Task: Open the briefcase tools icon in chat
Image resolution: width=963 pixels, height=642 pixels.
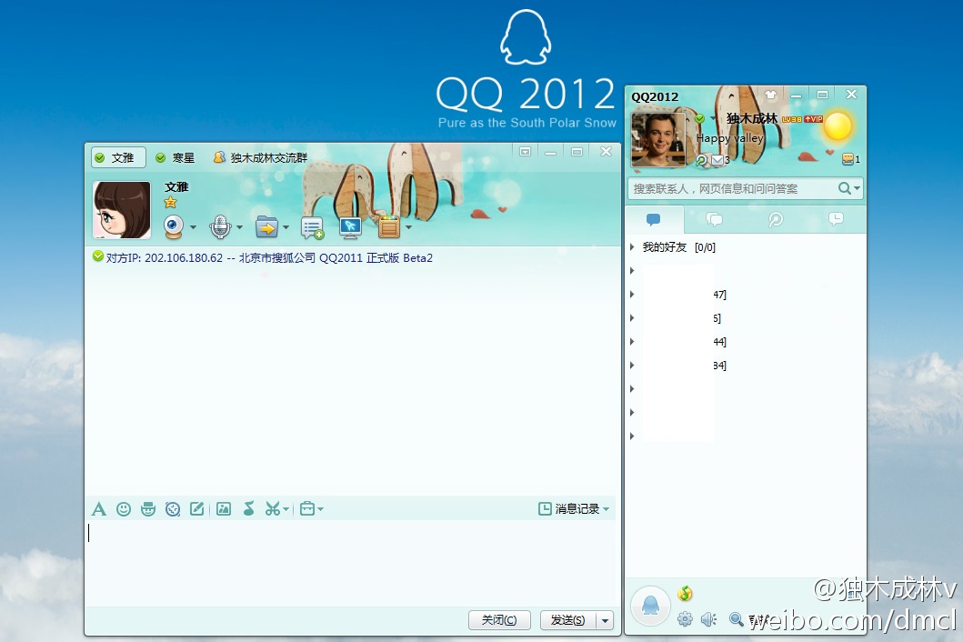Action: point(307,508)
